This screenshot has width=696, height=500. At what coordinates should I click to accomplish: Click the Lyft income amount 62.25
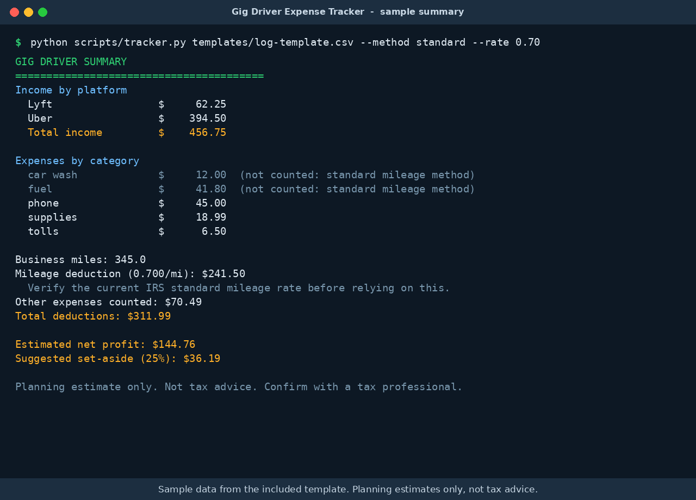[x=211, y=104]
